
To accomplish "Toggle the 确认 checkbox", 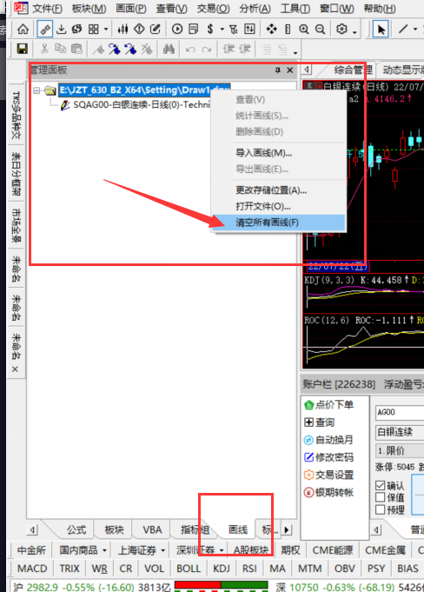I will click(x=381, y=485).
